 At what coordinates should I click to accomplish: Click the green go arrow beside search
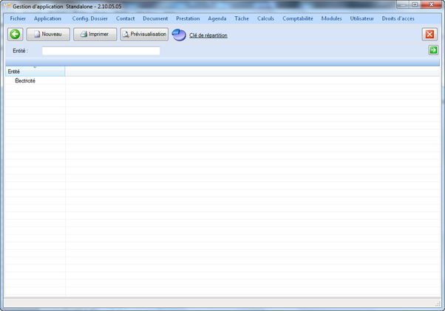[x=433, y=50]
